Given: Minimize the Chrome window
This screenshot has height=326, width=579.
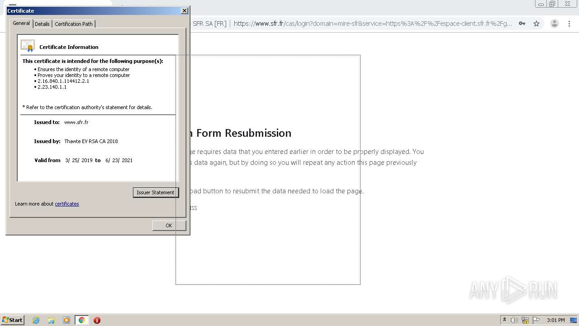Looking at the screenshot, I should coord(541,4).
